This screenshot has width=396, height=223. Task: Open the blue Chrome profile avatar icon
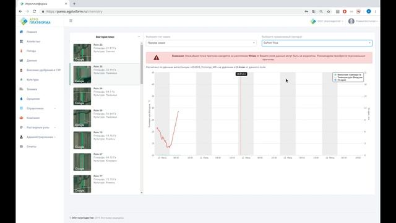[x=369, y=11]
